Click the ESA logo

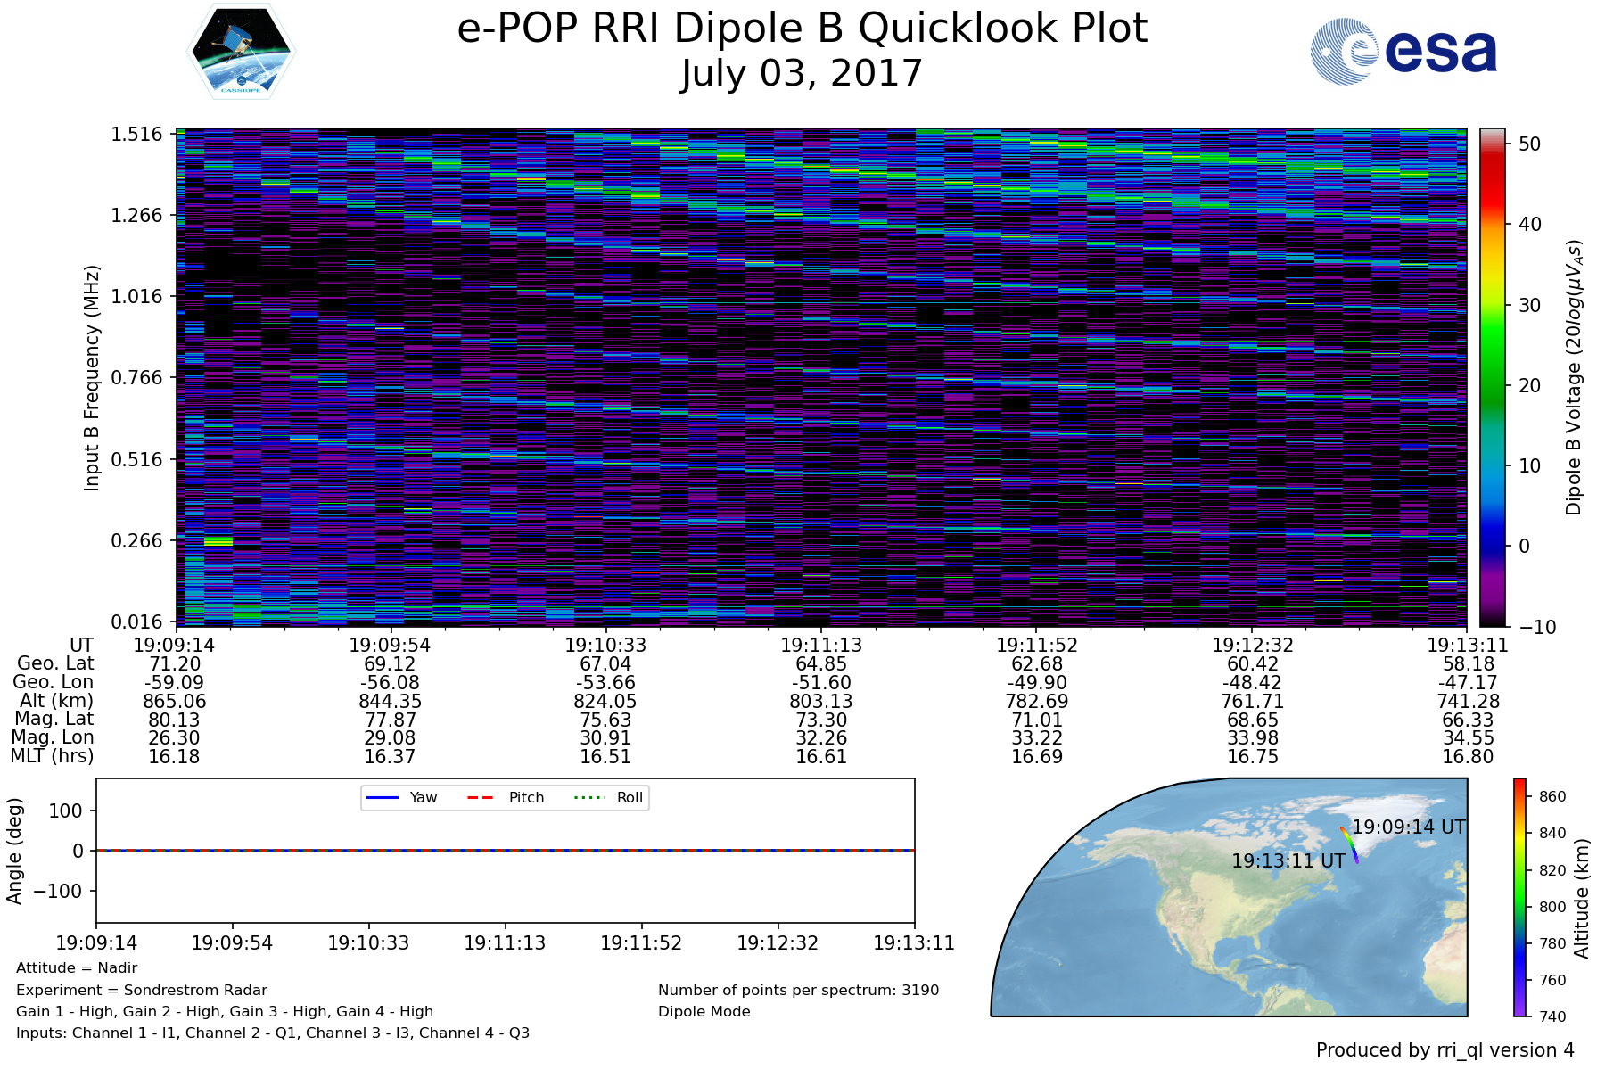(1403, 52)
